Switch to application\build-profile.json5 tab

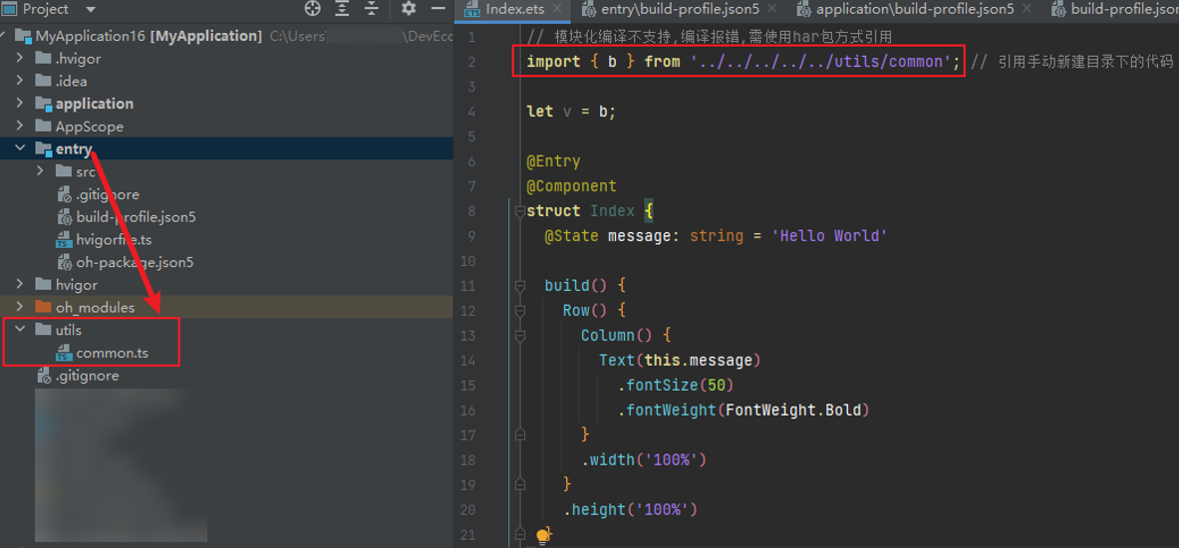pos(914,9)
